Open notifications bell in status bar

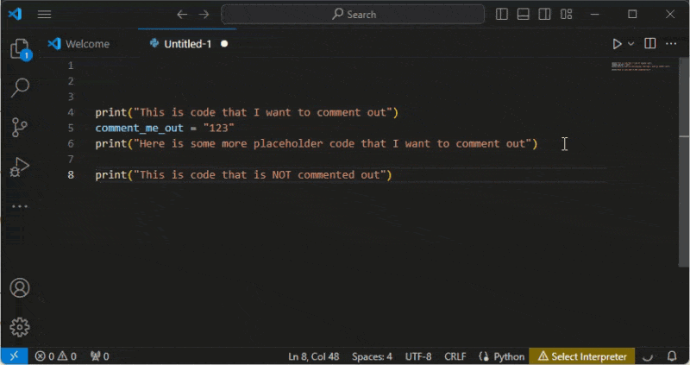click(669, 356)
